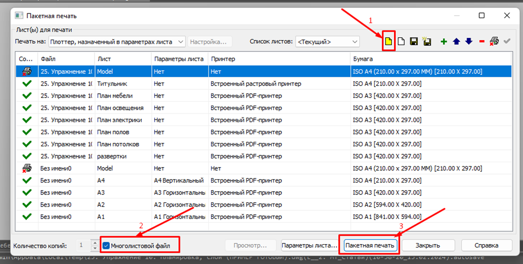Open help with the Справка button
523x264 pixels.
[x=486, y=246]
